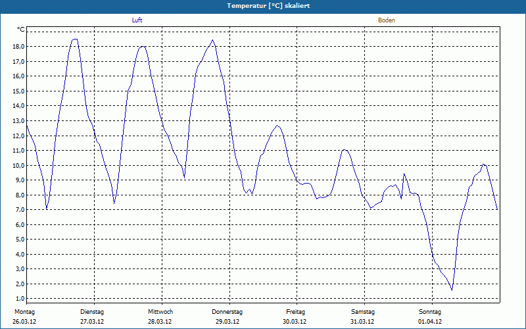
Task: Click the '14,0' y-axis value
Action: (x=19, y=106)
